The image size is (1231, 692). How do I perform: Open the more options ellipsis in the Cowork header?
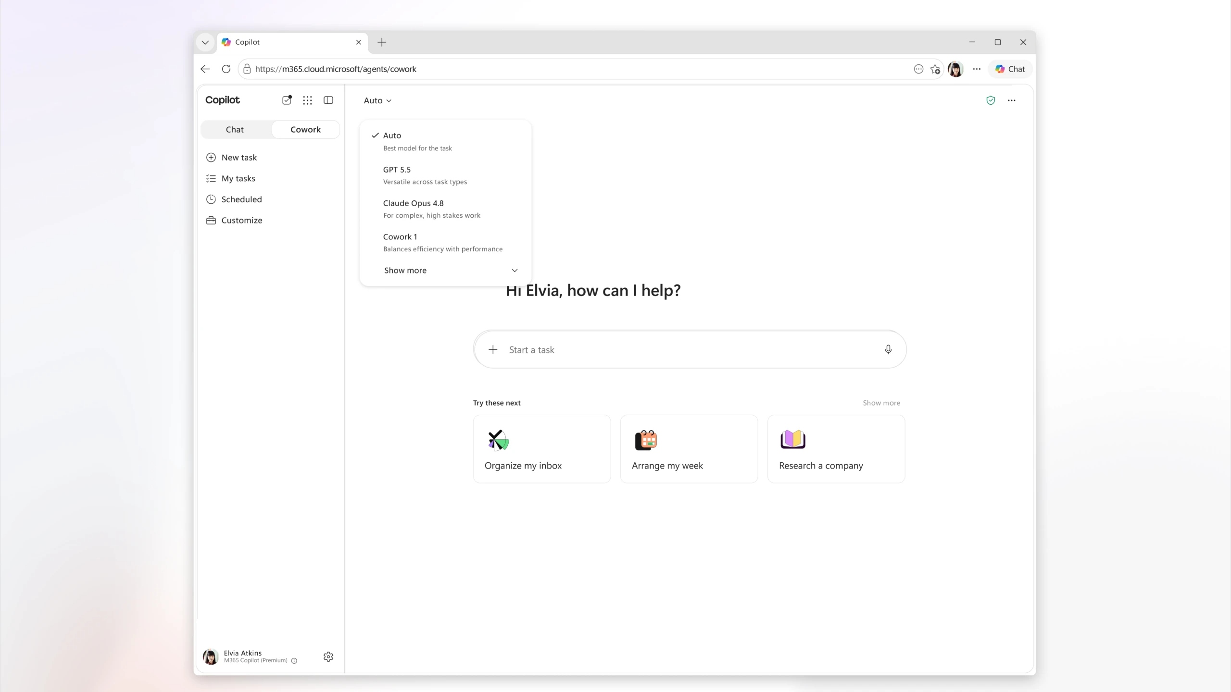1012,100
